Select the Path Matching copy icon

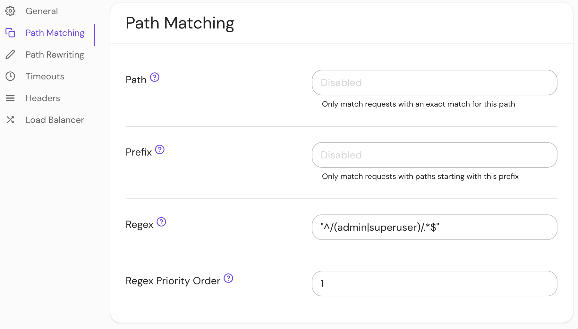pyautogui.click(x=11, y=33)
